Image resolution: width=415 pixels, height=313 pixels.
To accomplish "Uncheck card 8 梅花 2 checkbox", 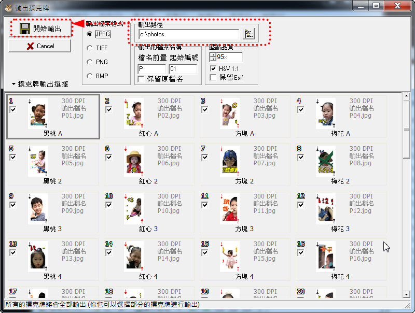I will [300, 158].
